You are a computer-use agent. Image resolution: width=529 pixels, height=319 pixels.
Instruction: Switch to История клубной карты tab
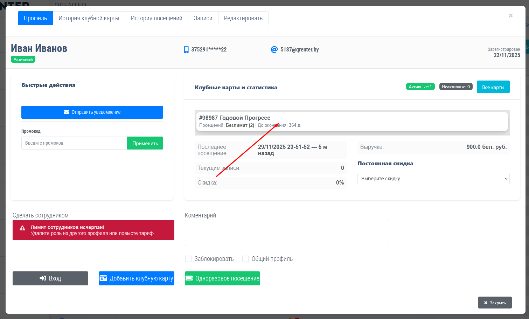click(x=89, y=18)
